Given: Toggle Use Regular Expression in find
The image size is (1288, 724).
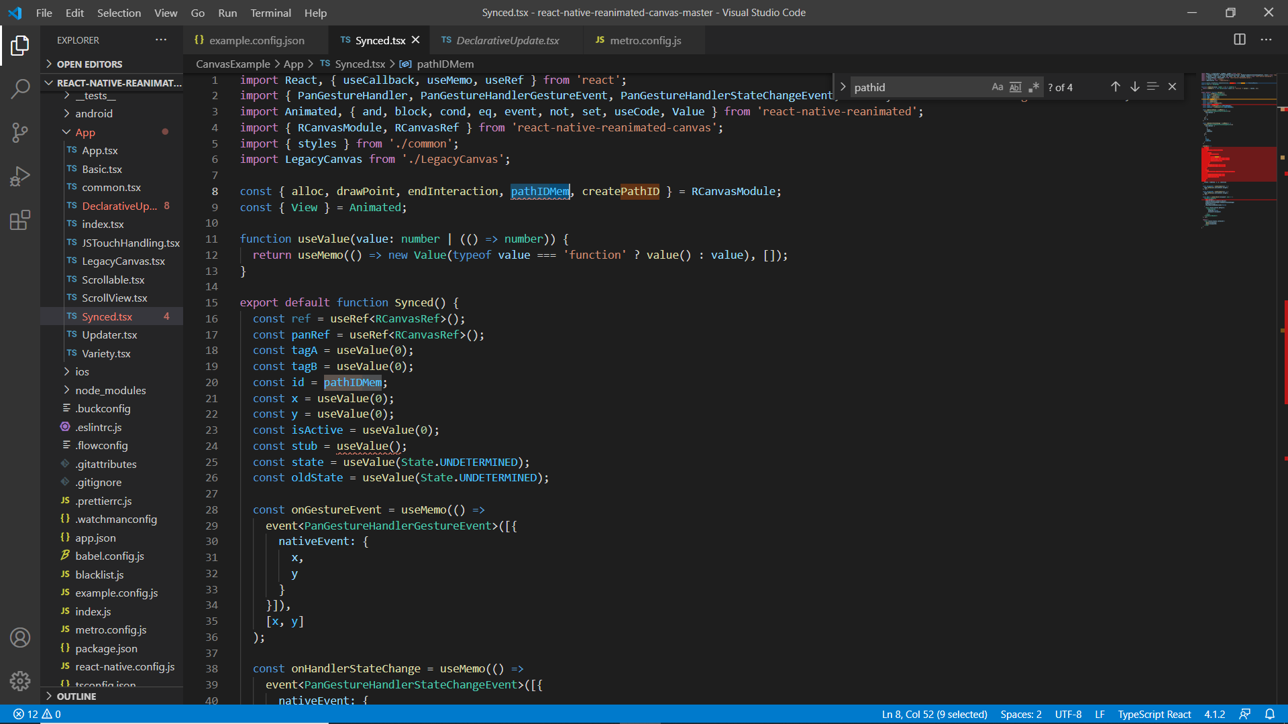Looking at the screenshot, I should pos(1033,87).
